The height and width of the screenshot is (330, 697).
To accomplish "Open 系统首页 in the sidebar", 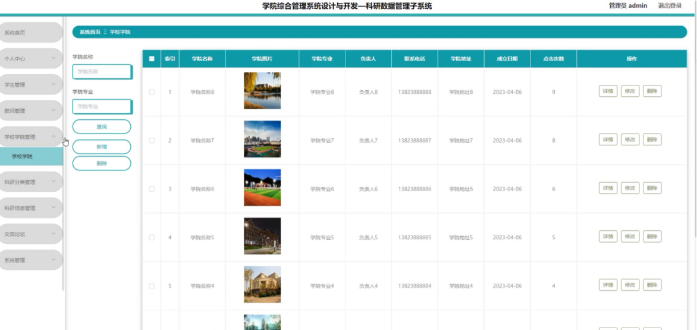I will 31,33.
